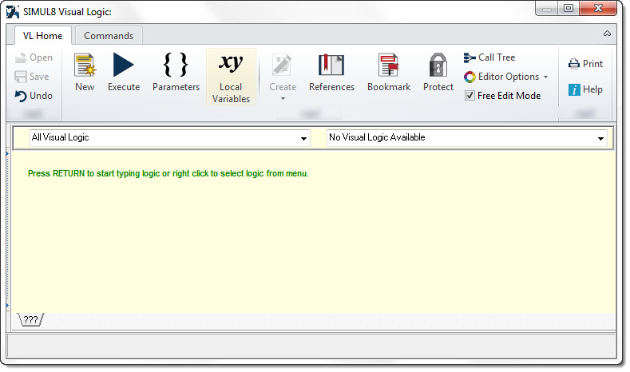
Task: Expand Editor Options dropdown arrow
Action: pyautogui.click(x=545, y=77)
